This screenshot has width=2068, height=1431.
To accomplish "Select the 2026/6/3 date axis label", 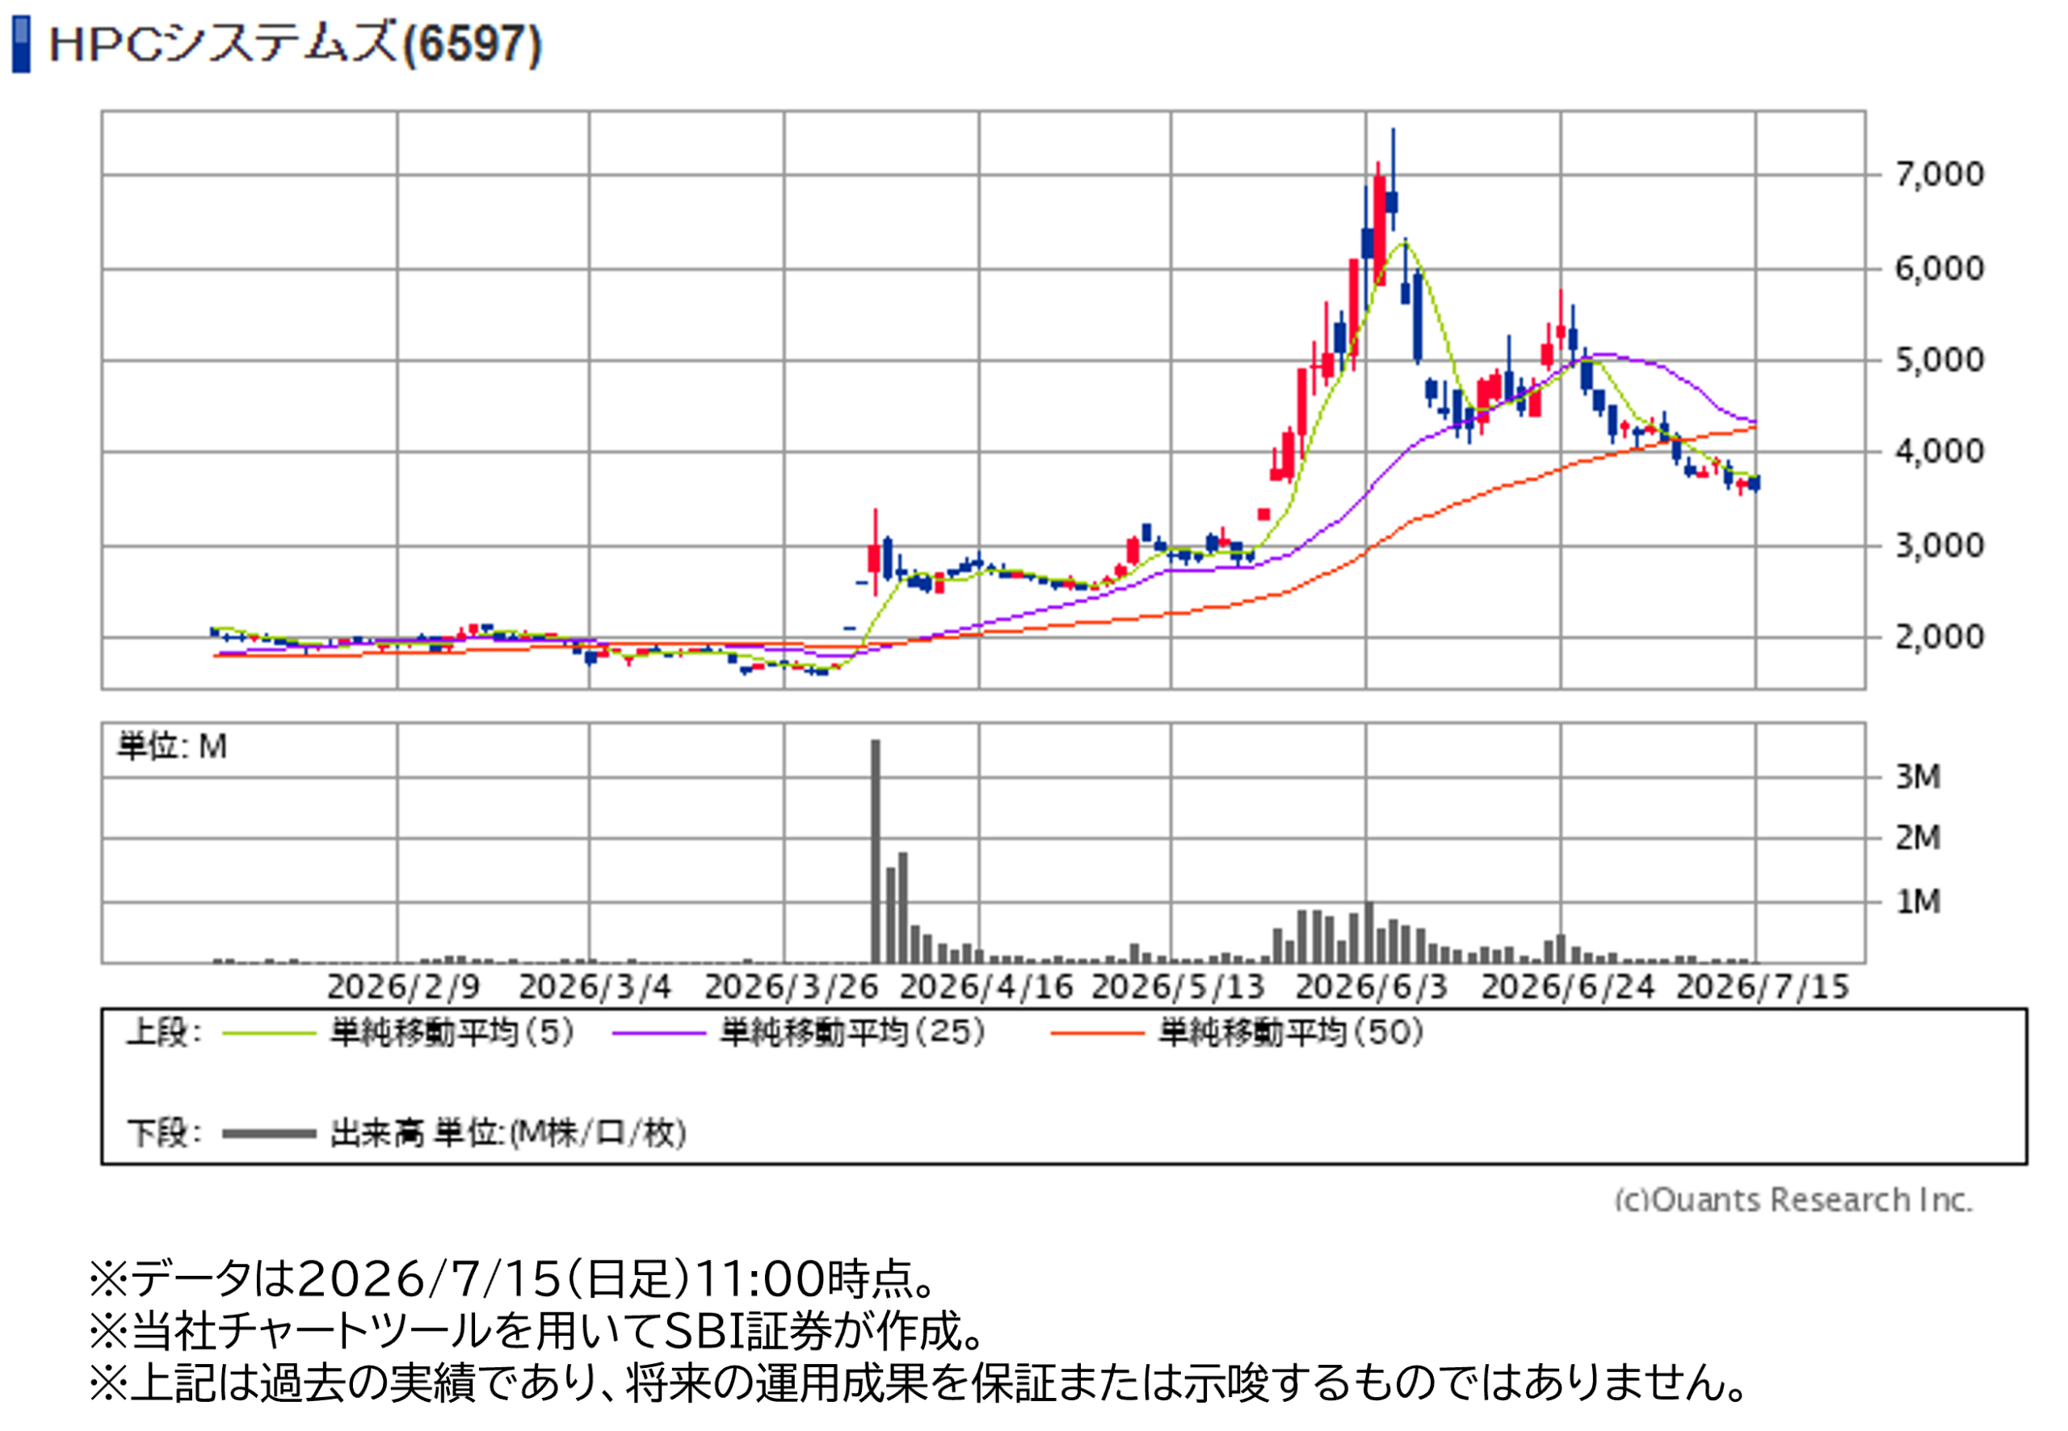I will pyautogui.click(x=1371, y=987).
